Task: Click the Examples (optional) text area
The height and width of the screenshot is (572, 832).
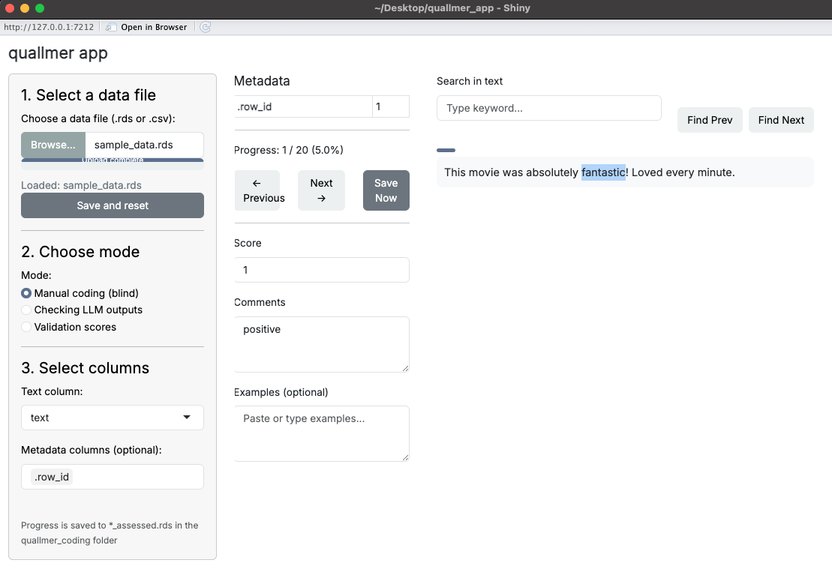Action: [x=321, y=433]
